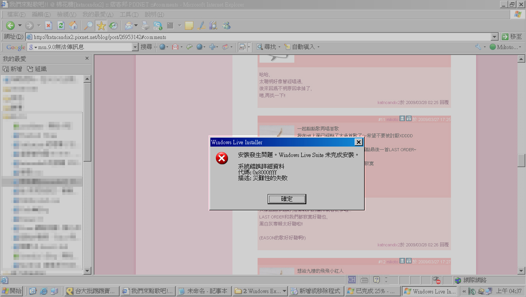This screenshot has width=526, height=297.
Task: Click the blocked popup status bar icon
Action: point(436,280)
